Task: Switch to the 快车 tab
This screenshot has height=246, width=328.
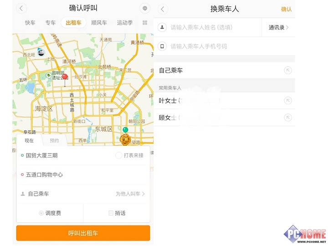Action: 30,23
